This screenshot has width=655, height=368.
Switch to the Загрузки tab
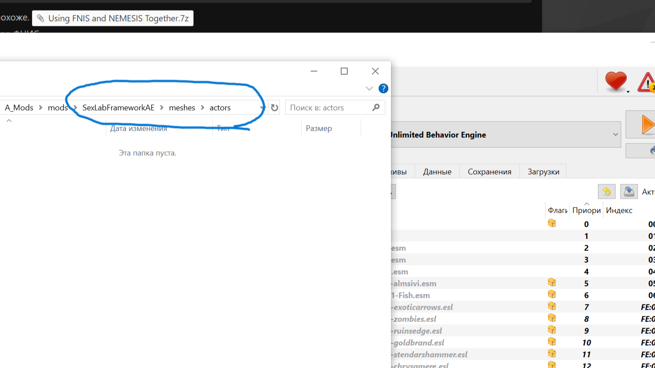[x=543, y=171]
